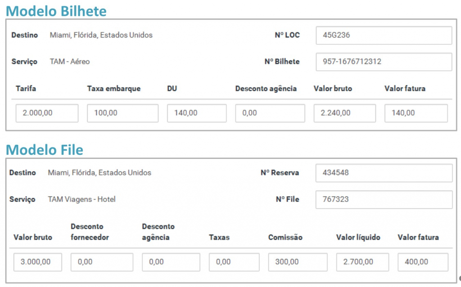Click the Nº Reserva field containing 434548

coord(384,173)
